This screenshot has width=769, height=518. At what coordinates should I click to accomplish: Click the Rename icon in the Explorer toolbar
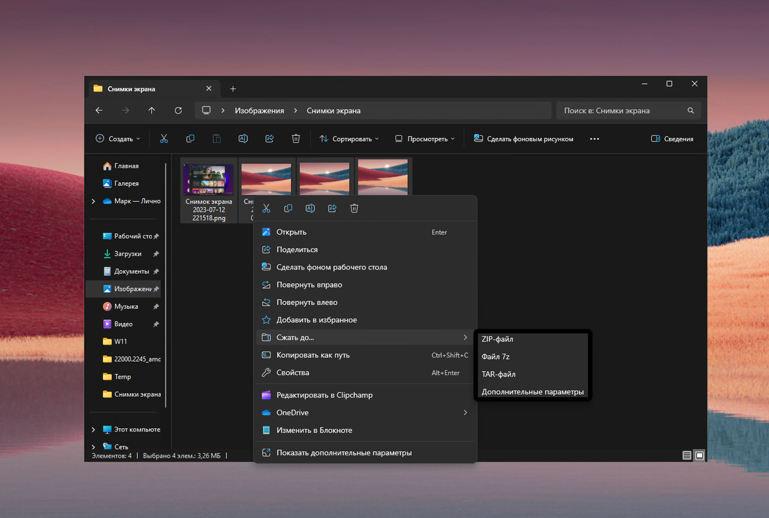pyautogui.click(x=243, y=139)
